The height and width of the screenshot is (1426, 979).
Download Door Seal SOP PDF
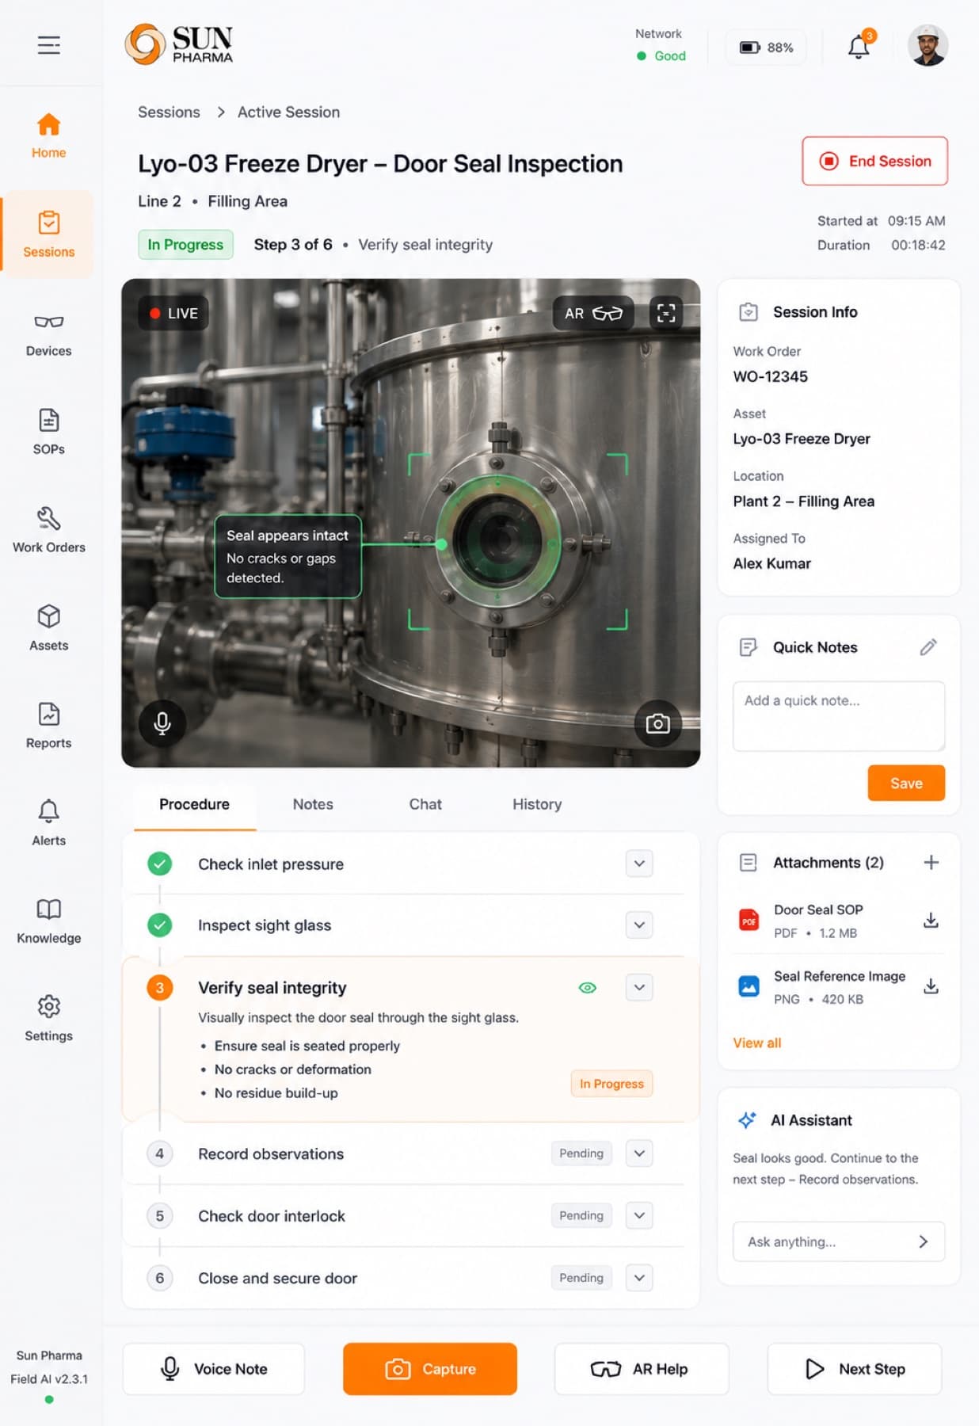931,920
